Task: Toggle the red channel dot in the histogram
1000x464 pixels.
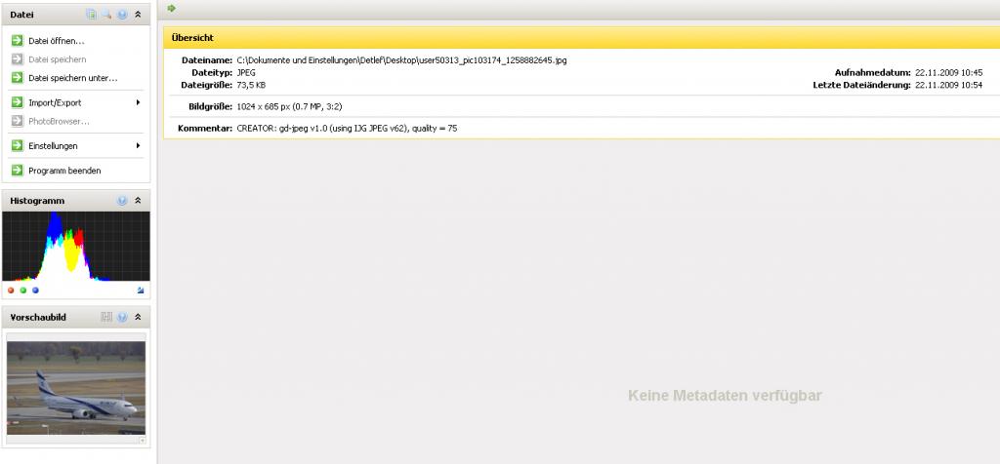Action: 11,290
